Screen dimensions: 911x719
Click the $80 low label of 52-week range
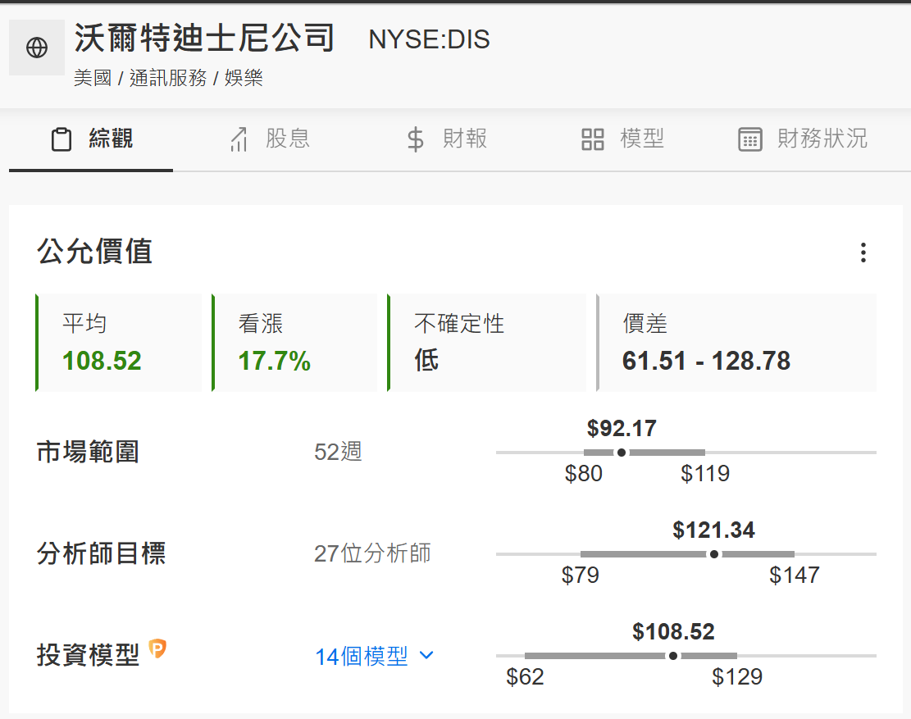pyautogui.click(x=583, y=474)
